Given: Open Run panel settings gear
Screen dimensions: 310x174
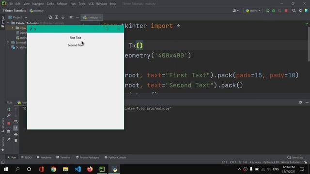Looking at the screenshot, I should click(x=301, y=102).
